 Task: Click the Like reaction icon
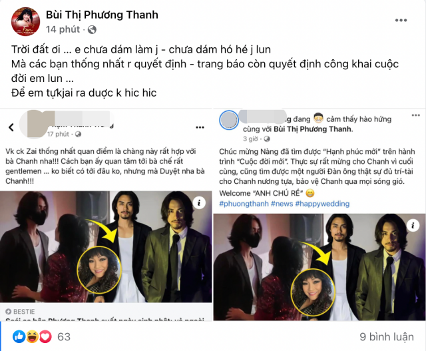pos(19,337)
